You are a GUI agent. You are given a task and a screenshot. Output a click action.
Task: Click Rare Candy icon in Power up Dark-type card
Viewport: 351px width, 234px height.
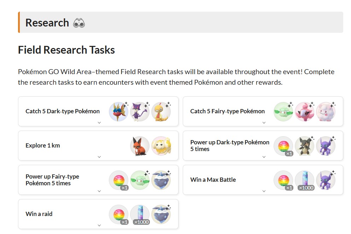click(283, 146)
